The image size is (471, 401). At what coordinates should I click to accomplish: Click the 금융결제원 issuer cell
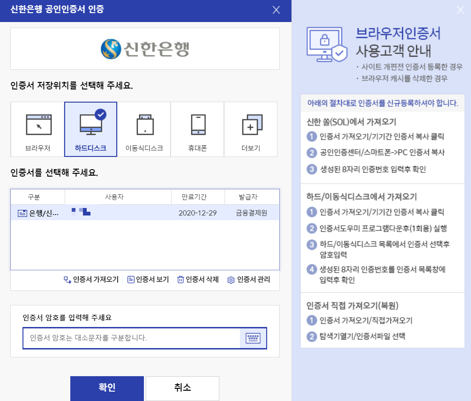pyautogui.click(x=251, y=213)
